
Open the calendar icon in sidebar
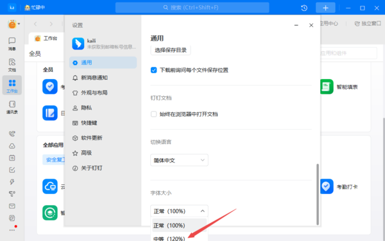coord(12,158)
